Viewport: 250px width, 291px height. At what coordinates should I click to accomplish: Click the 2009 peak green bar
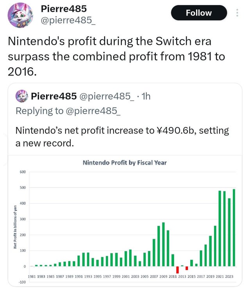click(x=163, y=244)
